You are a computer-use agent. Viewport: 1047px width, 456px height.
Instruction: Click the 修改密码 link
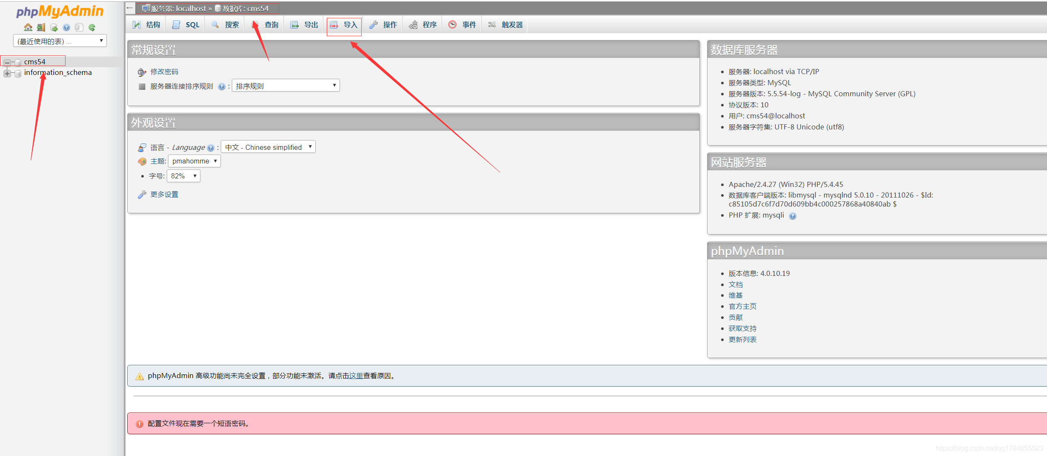click(164, 72)
